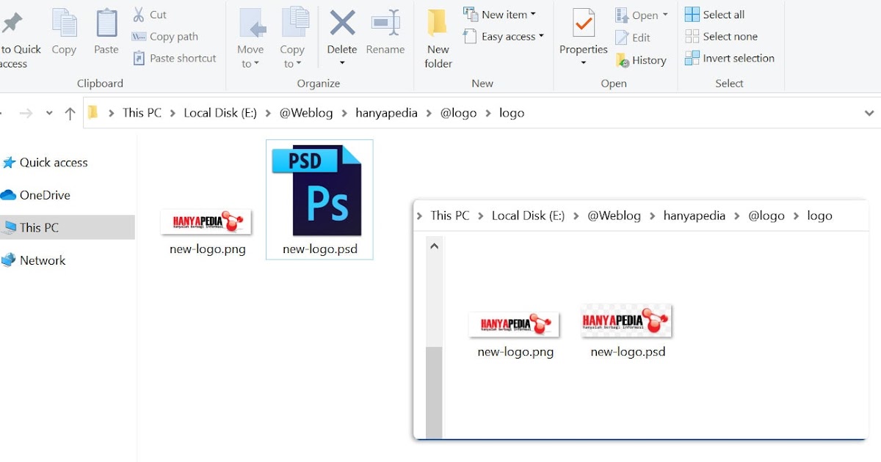Open the Easy access dropdown
This screenshot has width=881, height=462.
tap(504, 36)
